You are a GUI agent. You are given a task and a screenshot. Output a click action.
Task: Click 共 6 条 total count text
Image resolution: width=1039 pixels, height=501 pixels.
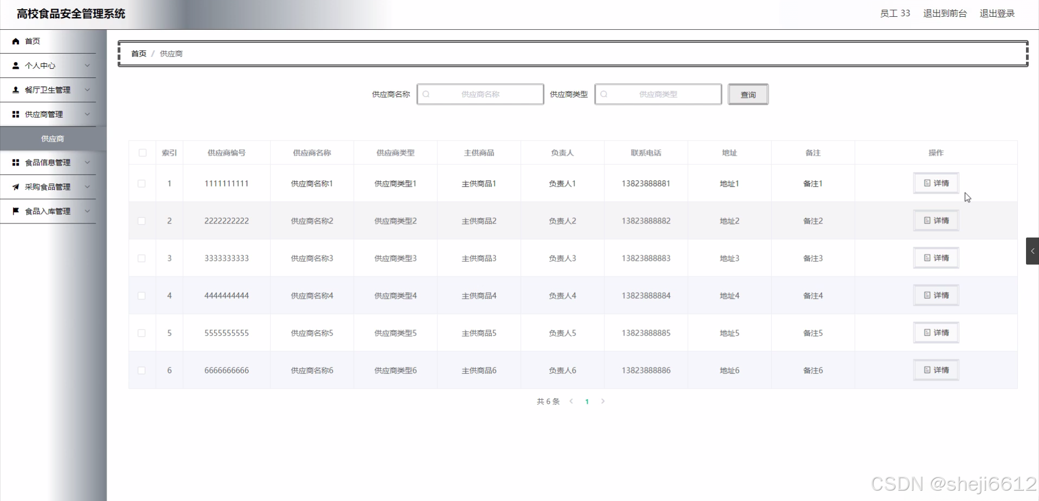tap(548, 401)
